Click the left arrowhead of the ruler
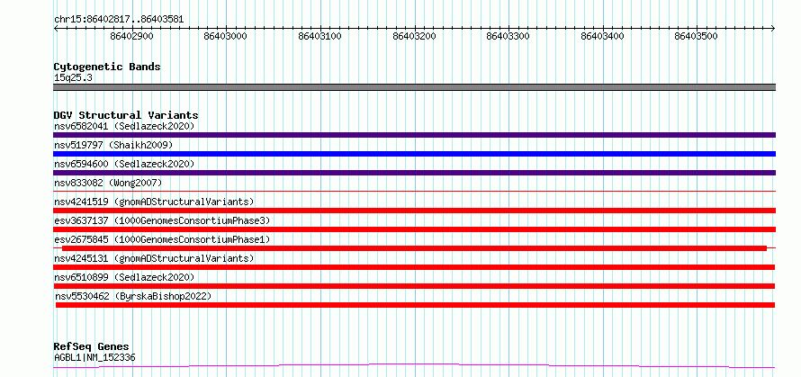 (56, 28)
